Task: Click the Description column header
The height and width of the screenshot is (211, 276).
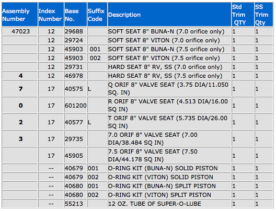Action: point(169,15)
